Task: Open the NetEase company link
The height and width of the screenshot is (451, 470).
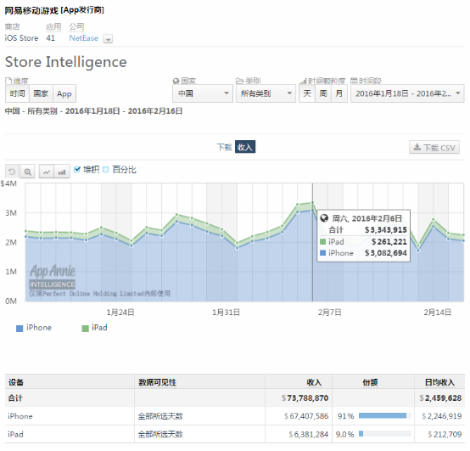Action: click(84, 38)
